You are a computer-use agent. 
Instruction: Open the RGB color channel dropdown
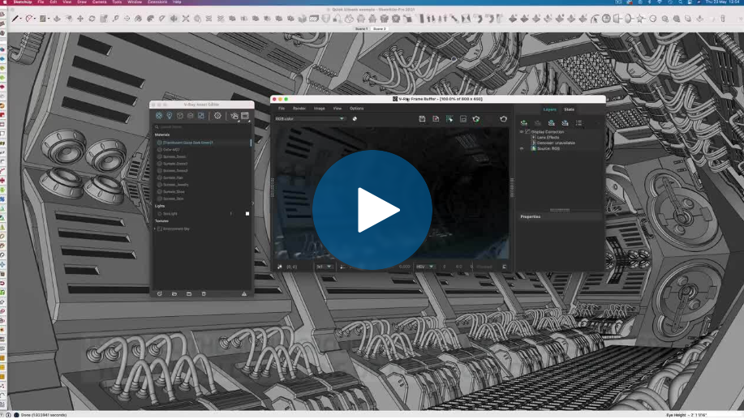click(x=309, y=119)
